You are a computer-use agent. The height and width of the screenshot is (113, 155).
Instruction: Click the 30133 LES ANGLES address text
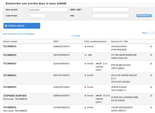click(120, 82)
